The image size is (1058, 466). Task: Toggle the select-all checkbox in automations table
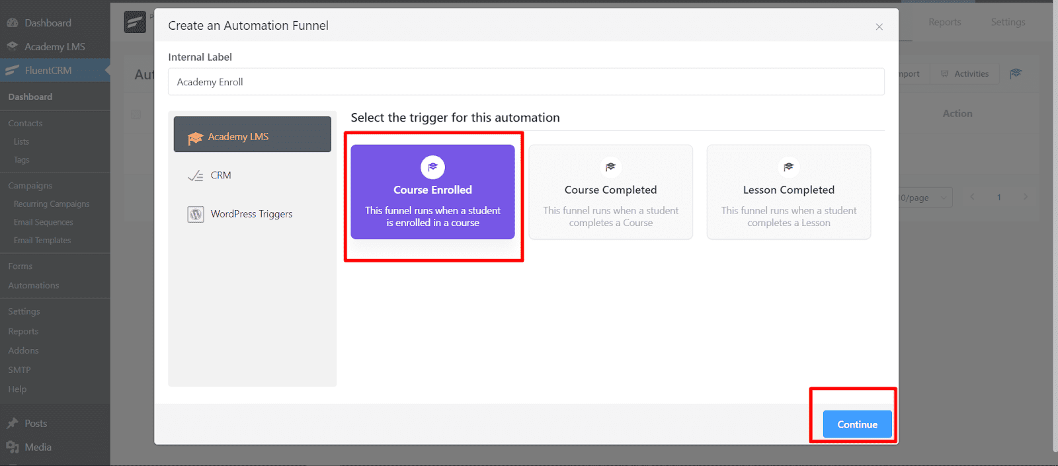[136, 114]
